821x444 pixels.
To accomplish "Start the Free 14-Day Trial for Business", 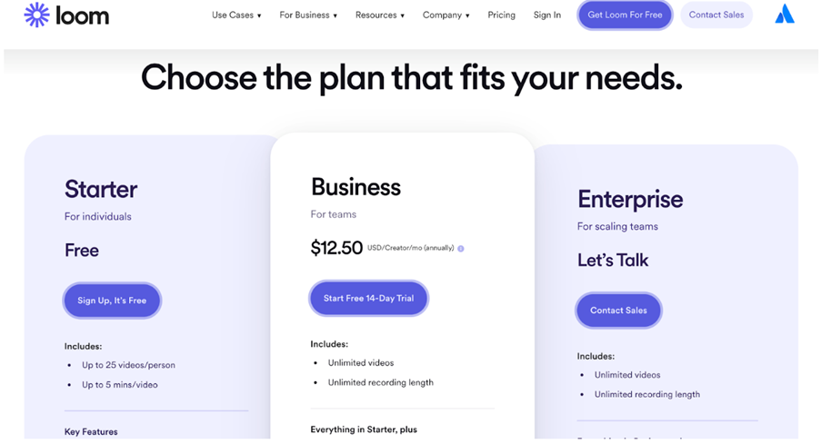I will click(368, 298).
